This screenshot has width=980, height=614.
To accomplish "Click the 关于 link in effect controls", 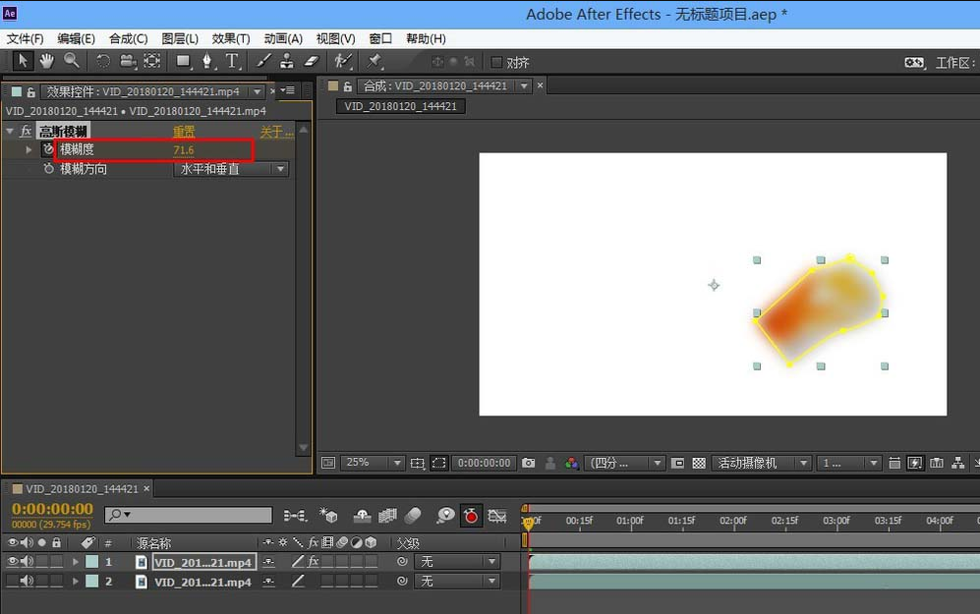I will (x=274, y=132).
